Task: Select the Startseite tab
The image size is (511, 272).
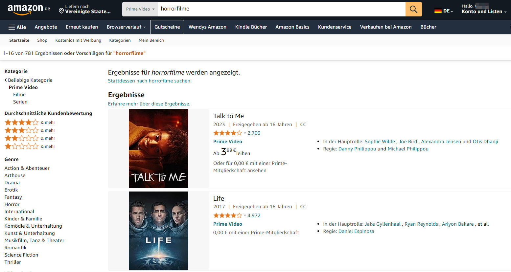Action: pos(19,40)
